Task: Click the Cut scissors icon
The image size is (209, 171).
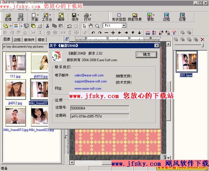Action: 47,26
